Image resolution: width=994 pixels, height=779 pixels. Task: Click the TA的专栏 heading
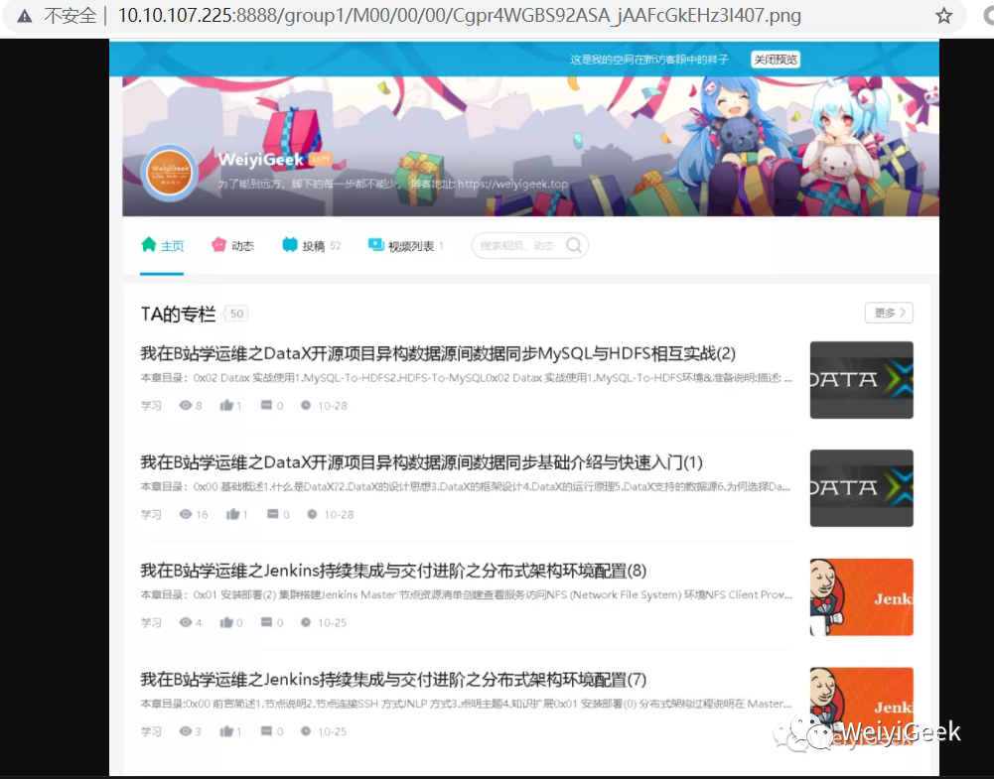178,315
